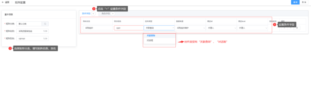311x109 pixels.
Task: Click the 列中文名 column header
Action: [x=86, y=21]
